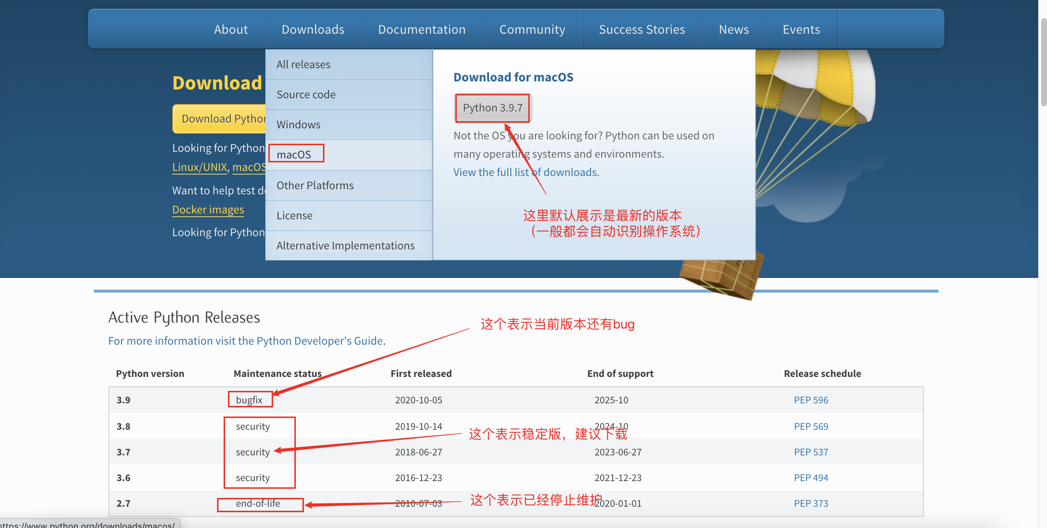Open PEP 373 release schedule link

click(811, 503)
